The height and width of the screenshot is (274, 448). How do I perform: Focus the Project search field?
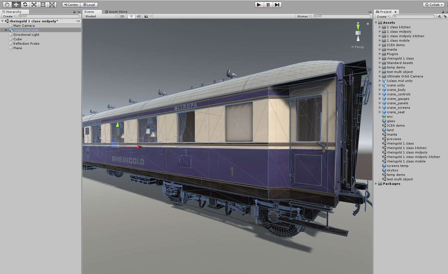414,16
